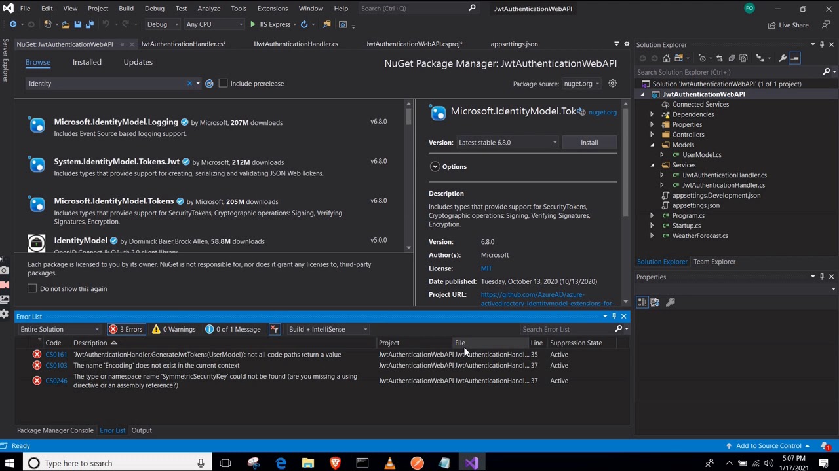Viewport: 839px width, 471px height.
Task: Click Install button for selected package
Action: (589, 143)
